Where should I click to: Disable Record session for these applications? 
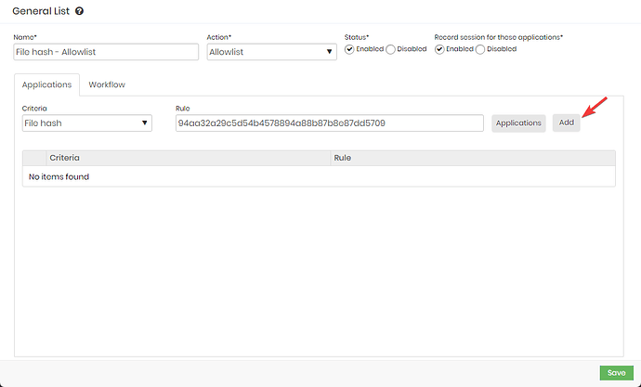pos(480,49)
